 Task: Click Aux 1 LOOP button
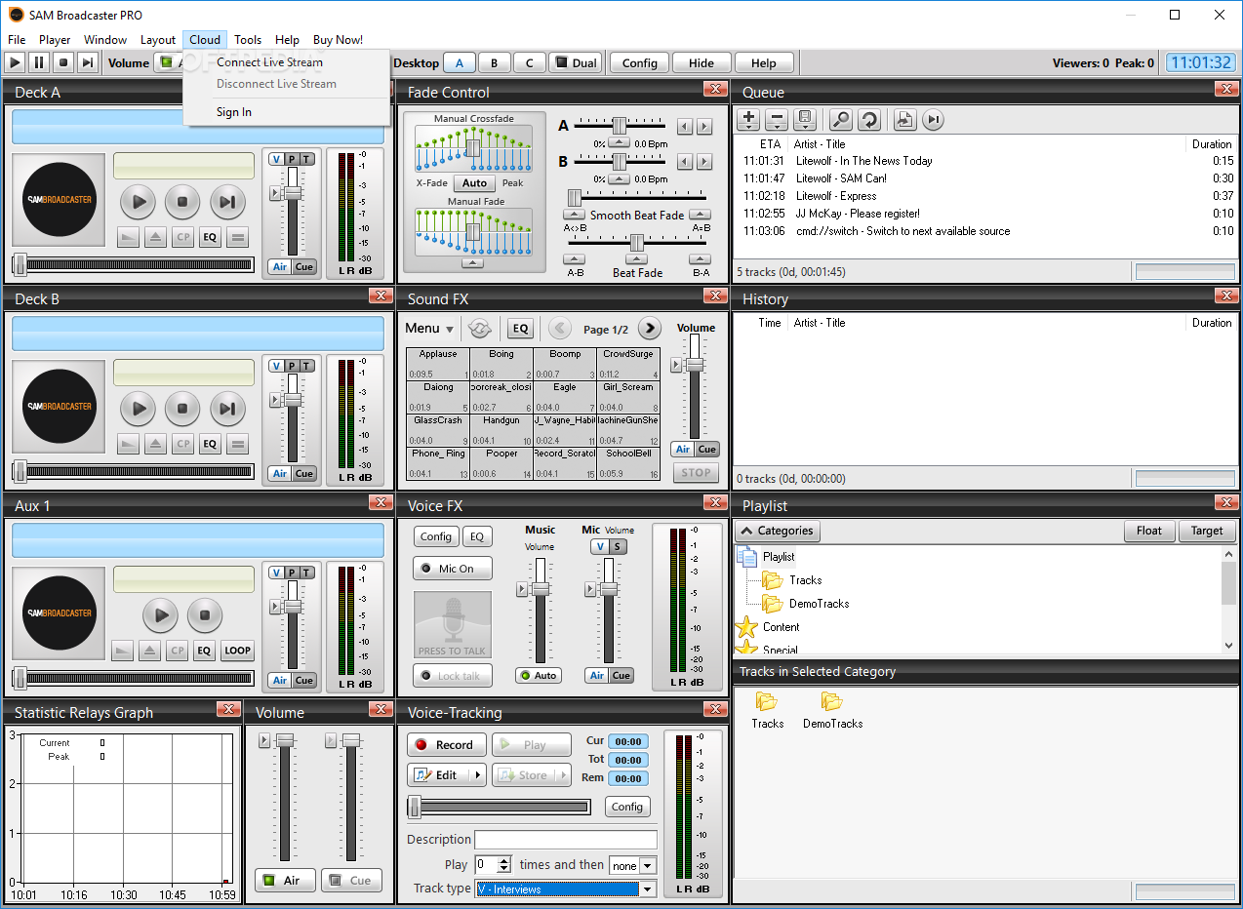[237, 651]
